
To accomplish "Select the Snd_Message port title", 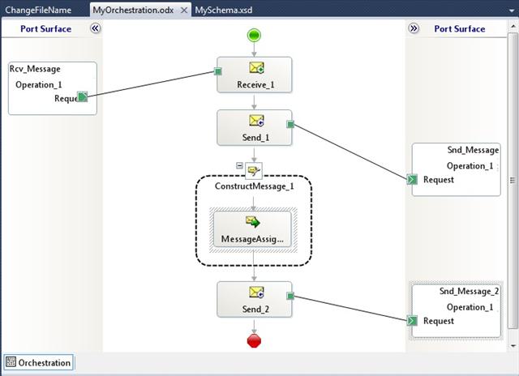I will (473, 150).
